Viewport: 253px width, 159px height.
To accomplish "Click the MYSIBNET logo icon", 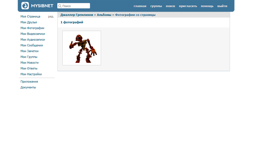I will 25,6.
